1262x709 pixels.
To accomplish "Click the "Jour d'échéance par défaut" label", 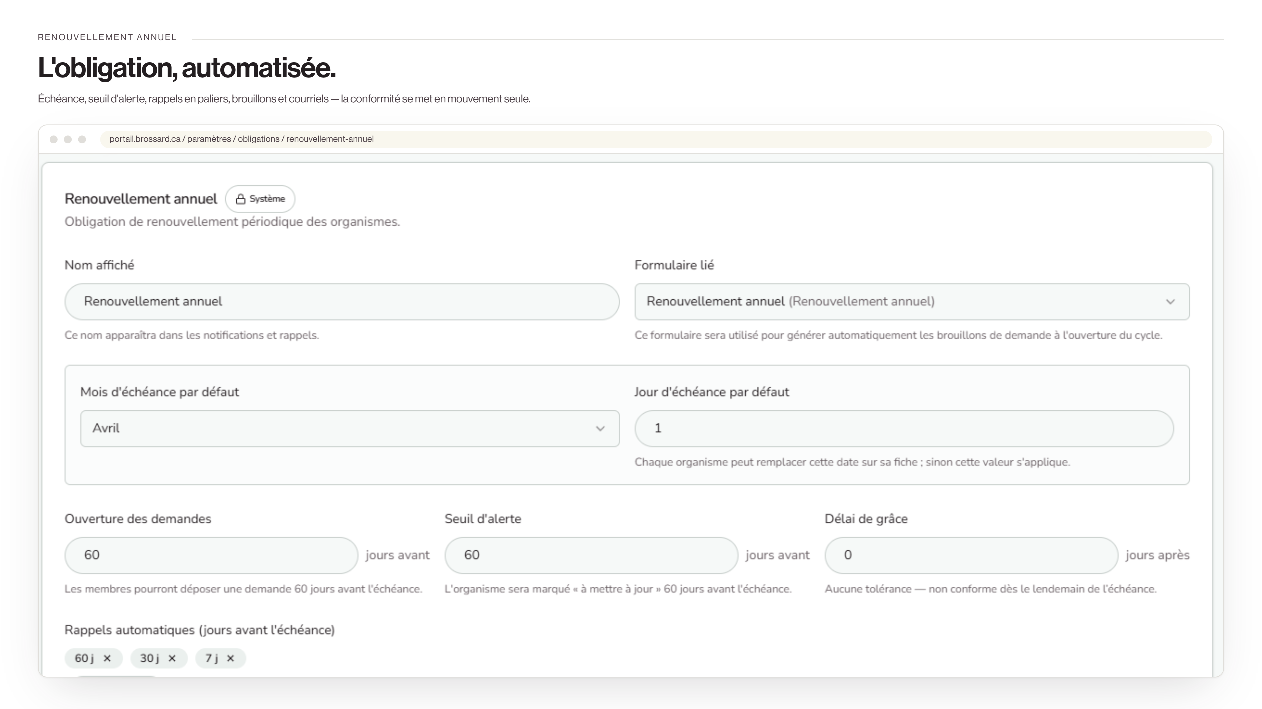I will [712, 392].
